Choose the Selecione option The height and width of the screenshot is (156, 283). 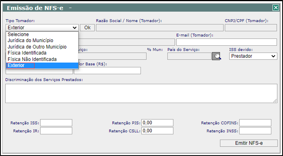42,34
